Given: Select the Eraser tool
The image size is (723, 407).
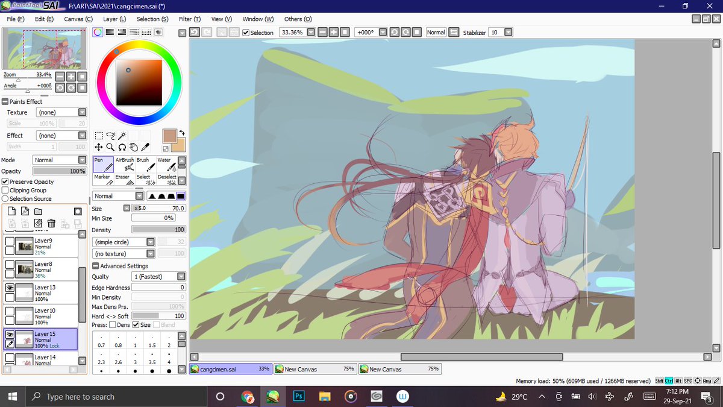Looking at the screenshot, I should [124, 179].
